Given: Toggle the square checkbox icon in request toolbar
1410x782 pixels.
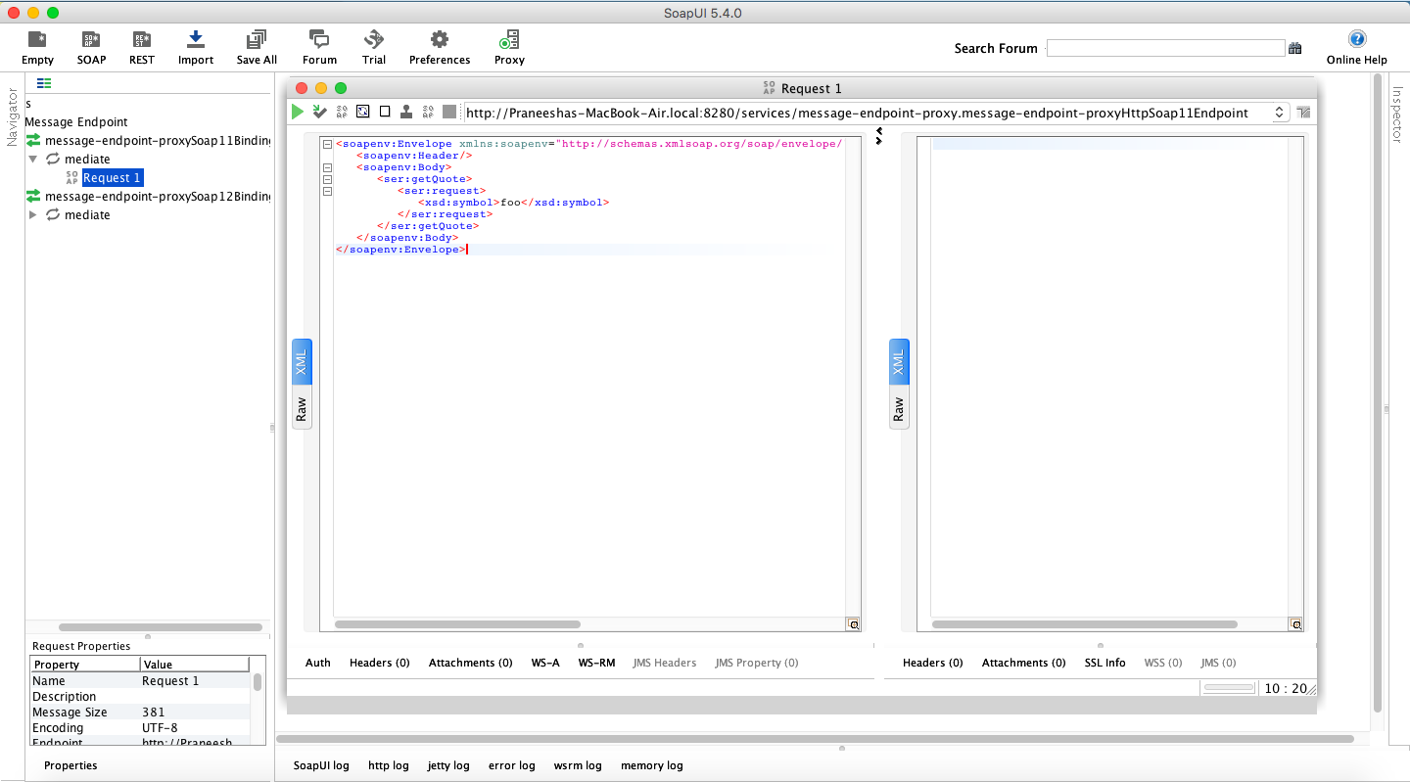Looking at the screenshot, I should tap(385, 112).
